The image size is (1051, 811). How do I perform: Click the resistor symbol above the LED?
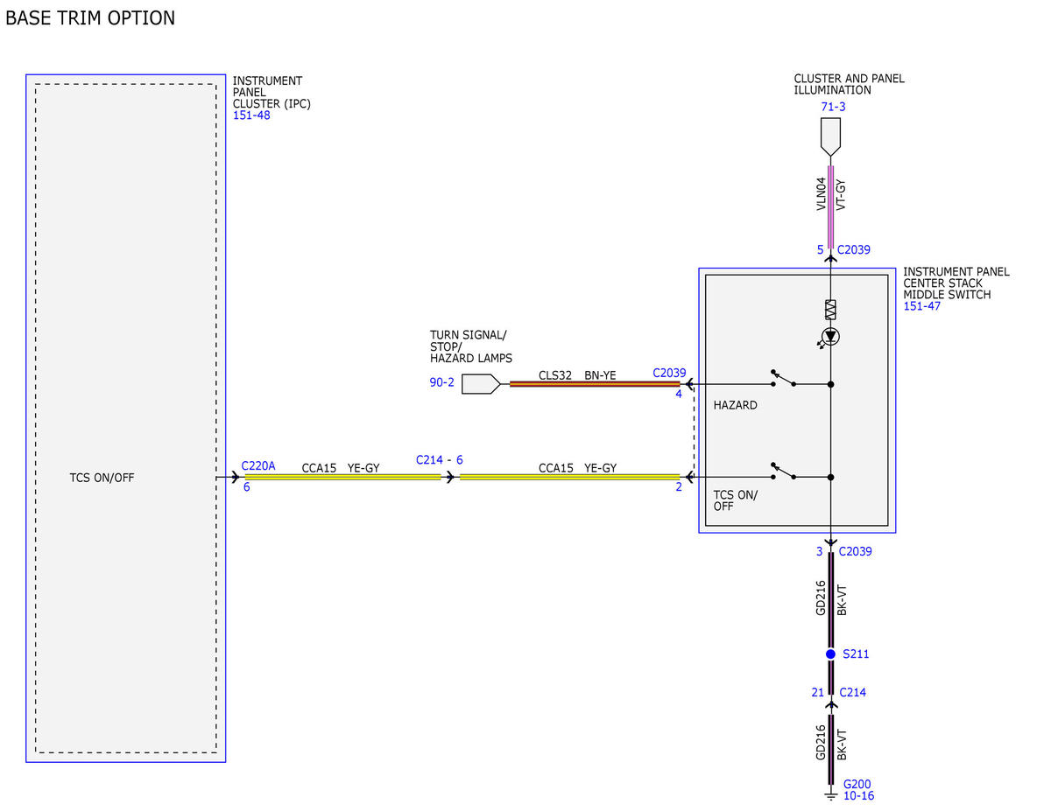(x=830, y=309)
